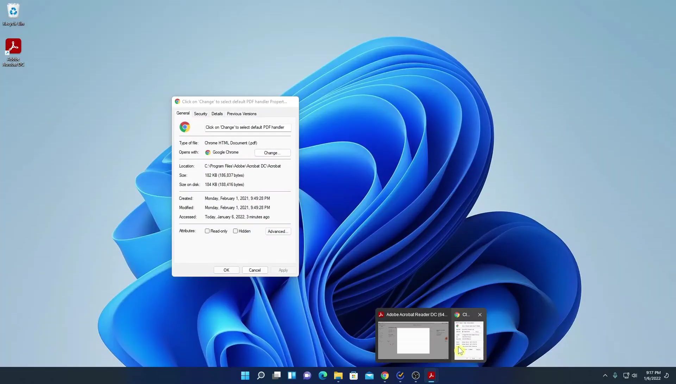Click the '184 KB (188,416 bytes)' value
Image resolution: width=676 pixels, height=384 pixels.
click(225, 185)
